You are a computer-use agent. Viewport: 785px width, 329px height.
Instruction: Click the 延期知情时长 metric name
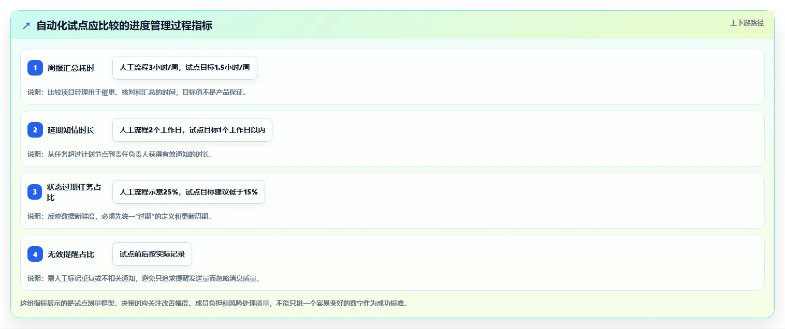point(71,130)
